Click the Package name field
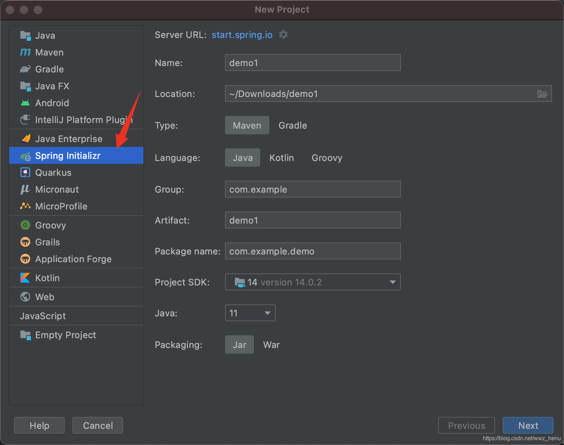The width and height of the screenshot is (564, 445). coord(313,251)
